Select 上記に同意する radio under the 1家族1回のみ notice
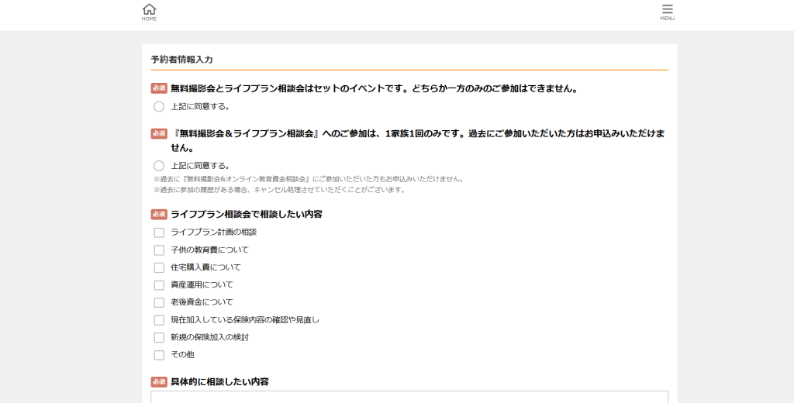This screenshot has width=794, height=403. pyautogui.click(x=159, y=166)
